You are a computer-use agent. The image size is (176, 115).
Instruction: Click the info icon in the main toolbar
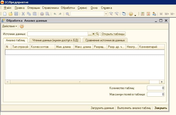click(131, 14)
